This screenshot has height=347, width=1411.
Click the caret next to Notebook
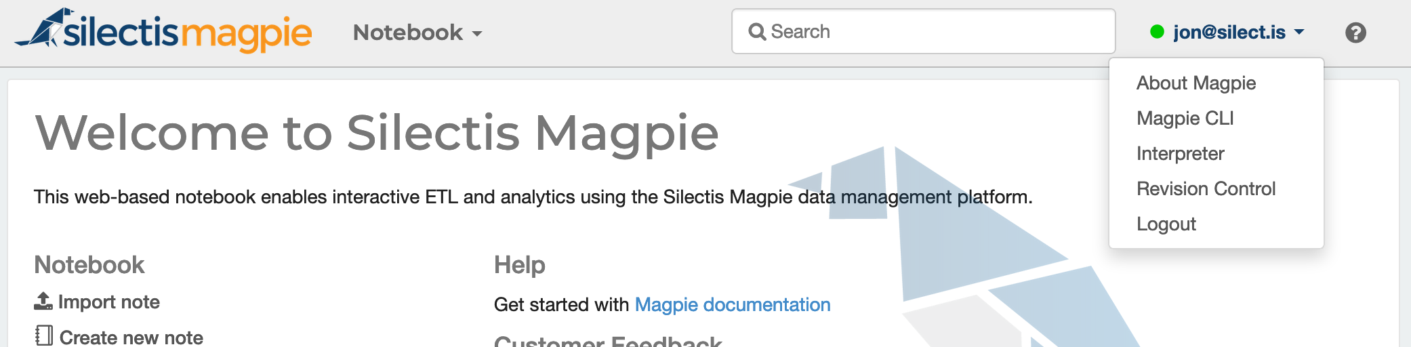pyautogui.click(x=477, y=34)
